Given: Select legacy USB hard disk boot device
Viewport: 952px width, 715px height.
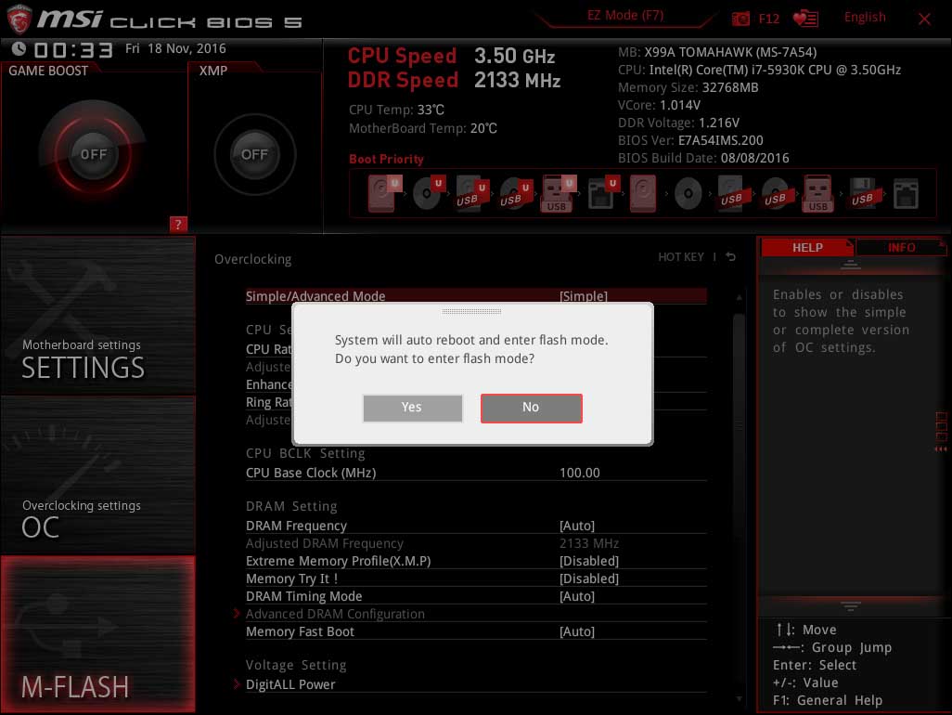Looking at the screenshot, I should click(732, 193).
